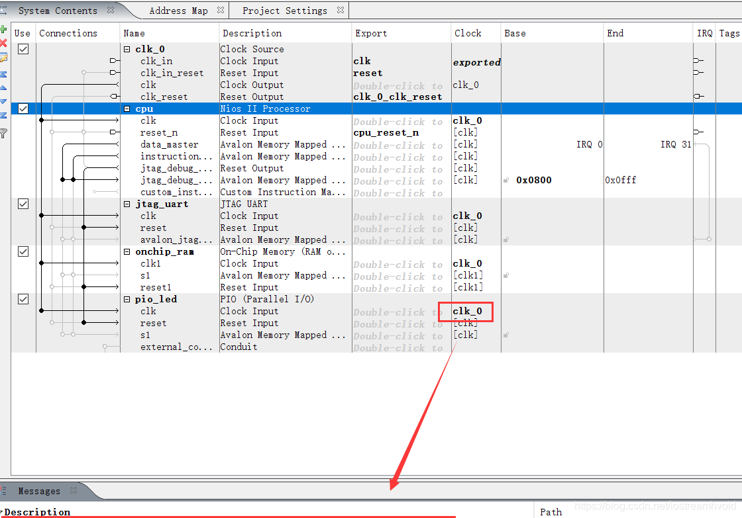Collapse the onchip_ram component tree

pyautogui.click(x=127, y=252)
